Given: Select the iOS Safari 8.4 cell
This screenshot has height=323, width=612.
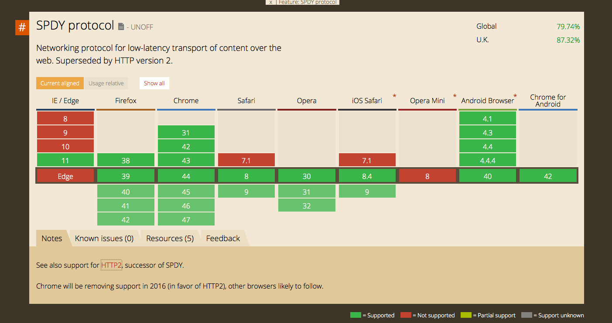Looking at the screenshot, I should (x=367, y=176).
